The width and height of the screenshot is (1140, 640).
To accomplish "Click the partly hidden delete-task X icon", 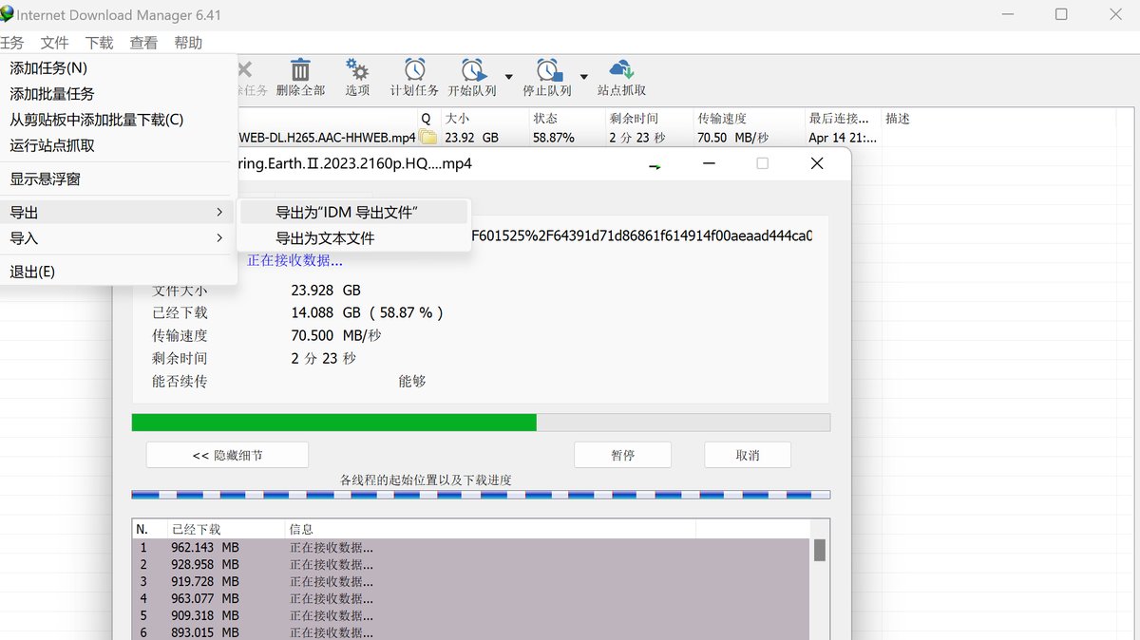I will (x=244, y=69).
